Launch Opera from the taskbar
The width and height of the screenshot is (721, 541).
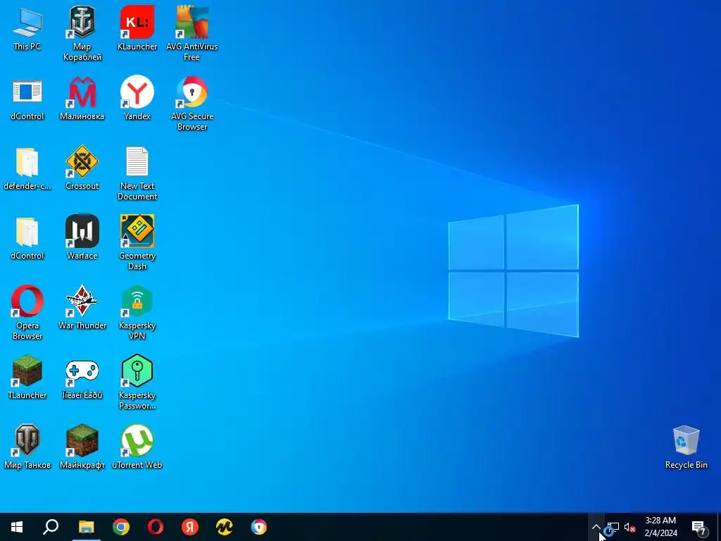click(156, 527)
